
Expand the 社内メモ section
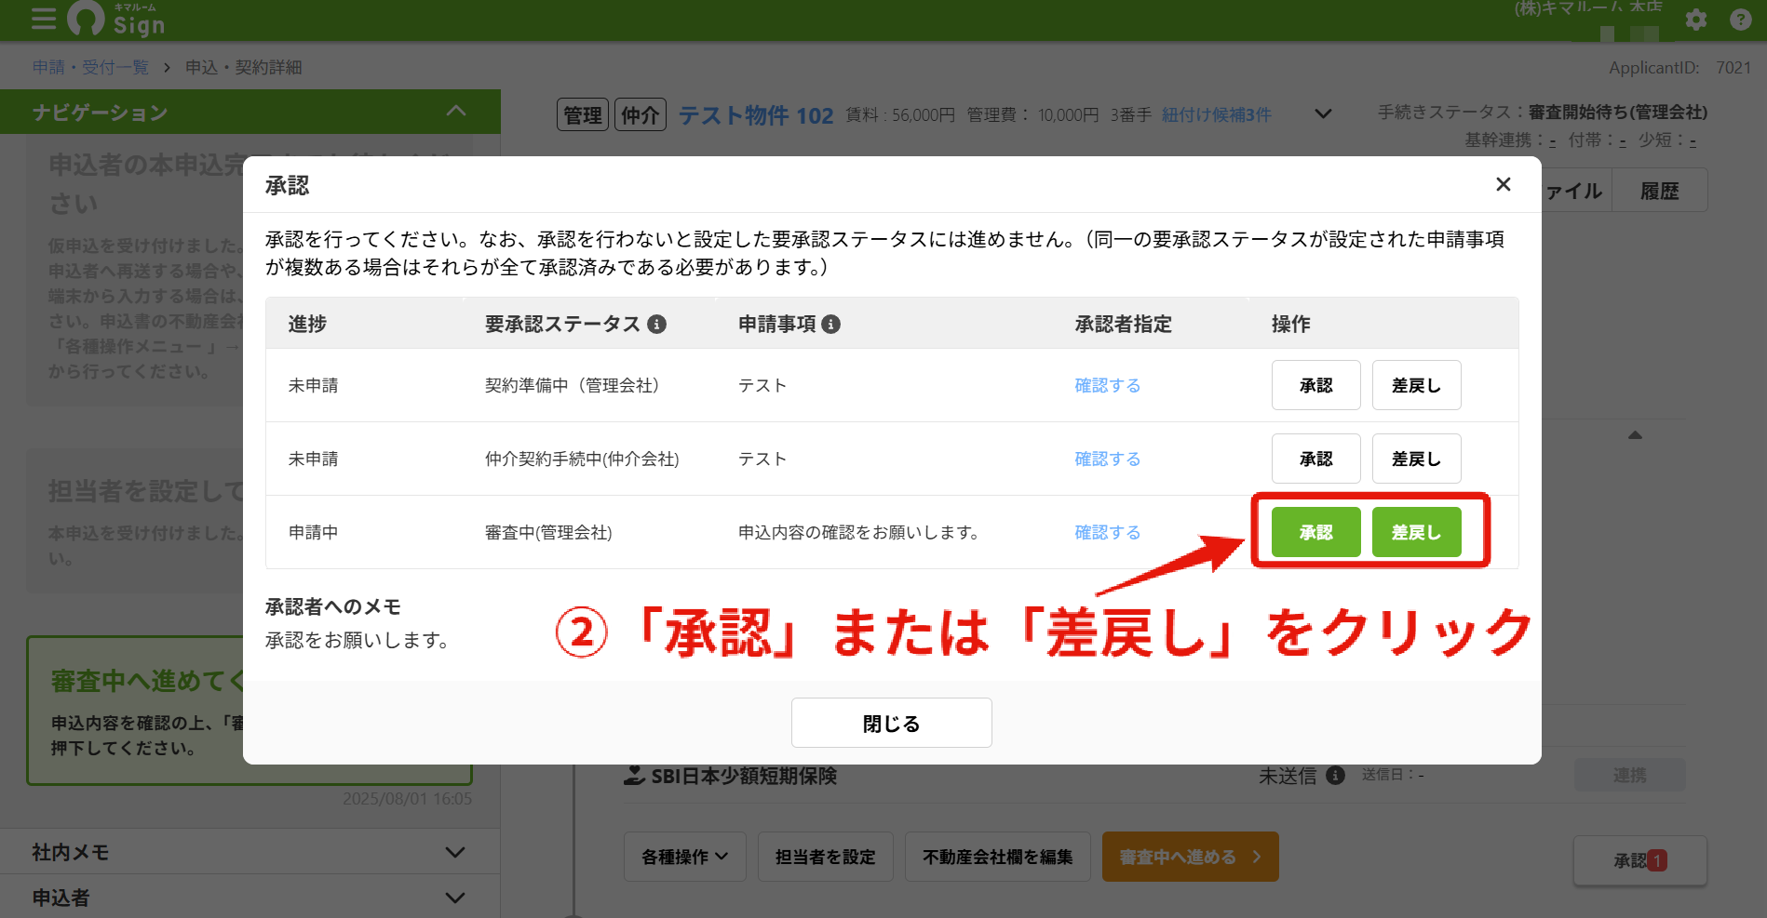455,852
